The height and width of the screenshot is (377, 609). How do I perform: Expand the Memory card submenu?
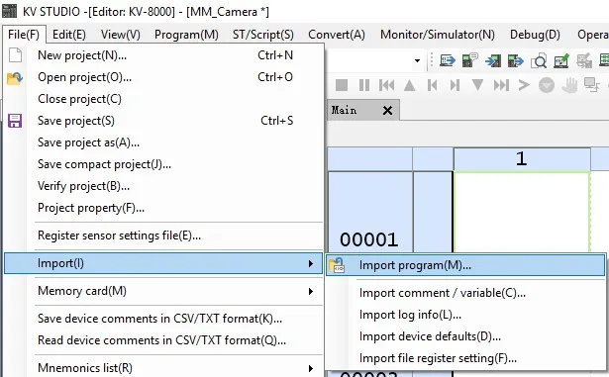click(x=311, y=291)
